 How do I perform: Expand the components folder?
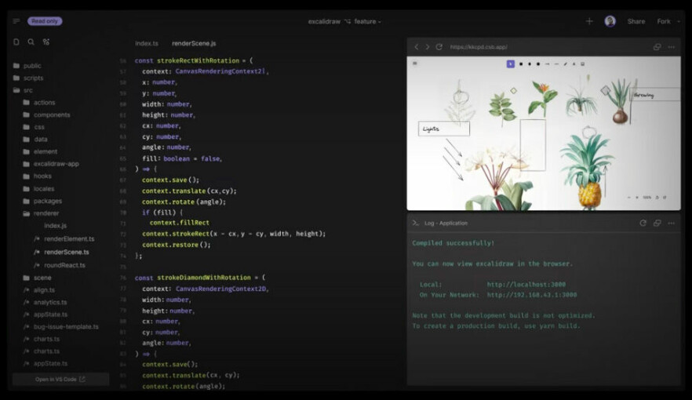click(47, 115)
